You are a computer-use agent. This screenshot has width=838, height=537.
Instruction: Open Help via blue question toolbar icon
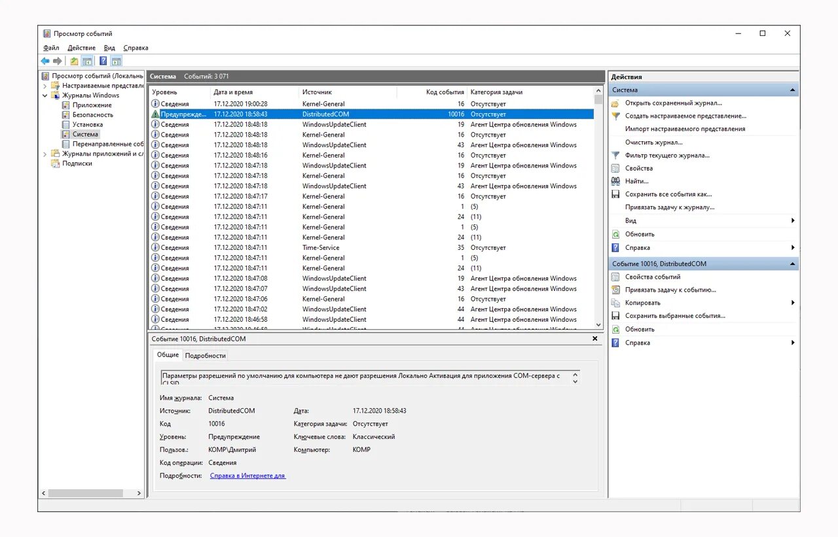(x=103, y=61)
